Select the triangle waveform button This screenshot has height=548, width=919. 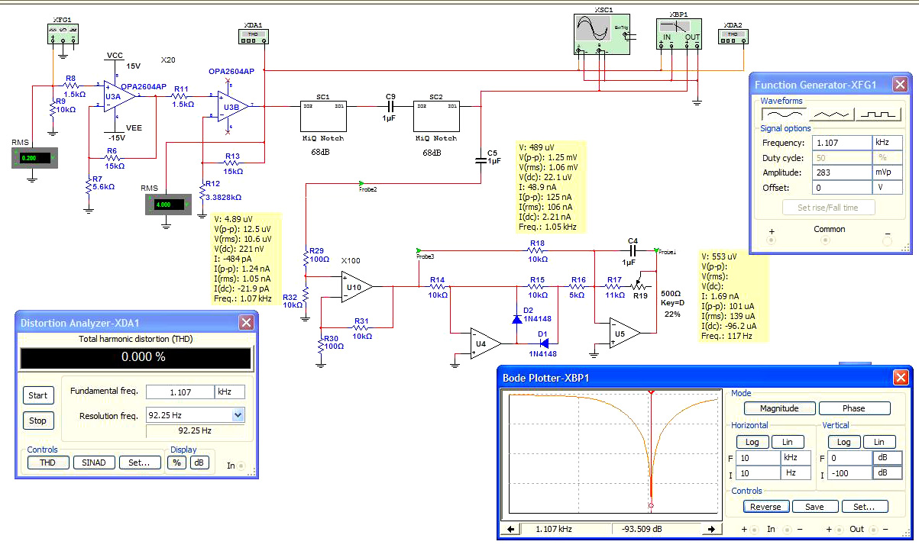point(830,113)
